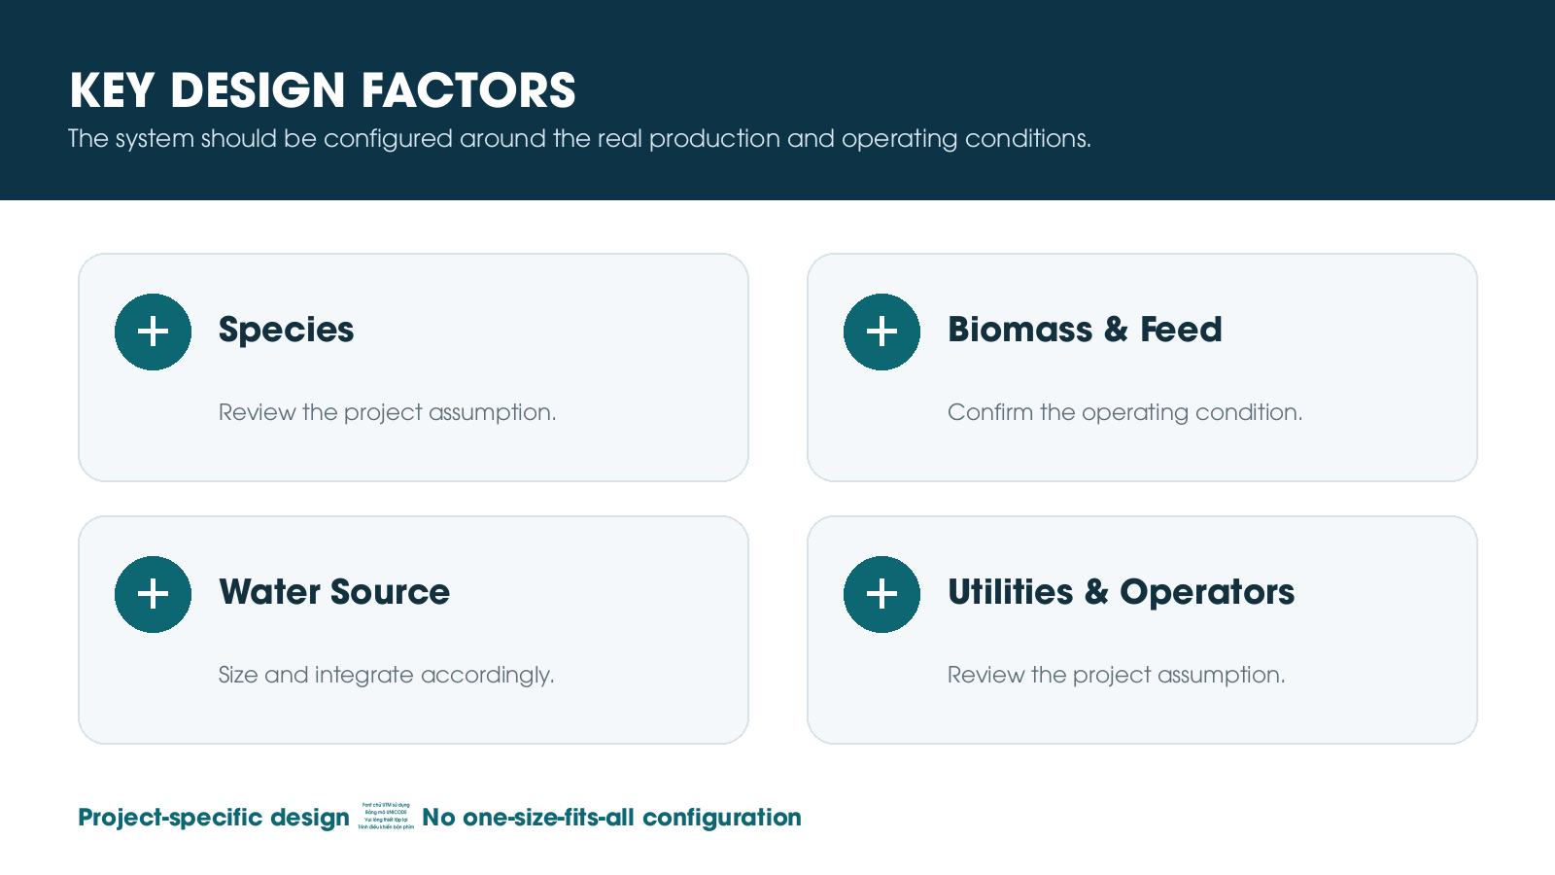The image size is (1555, 875).
Task: Click the dark blue header banner background
Action: [1312, 97]
